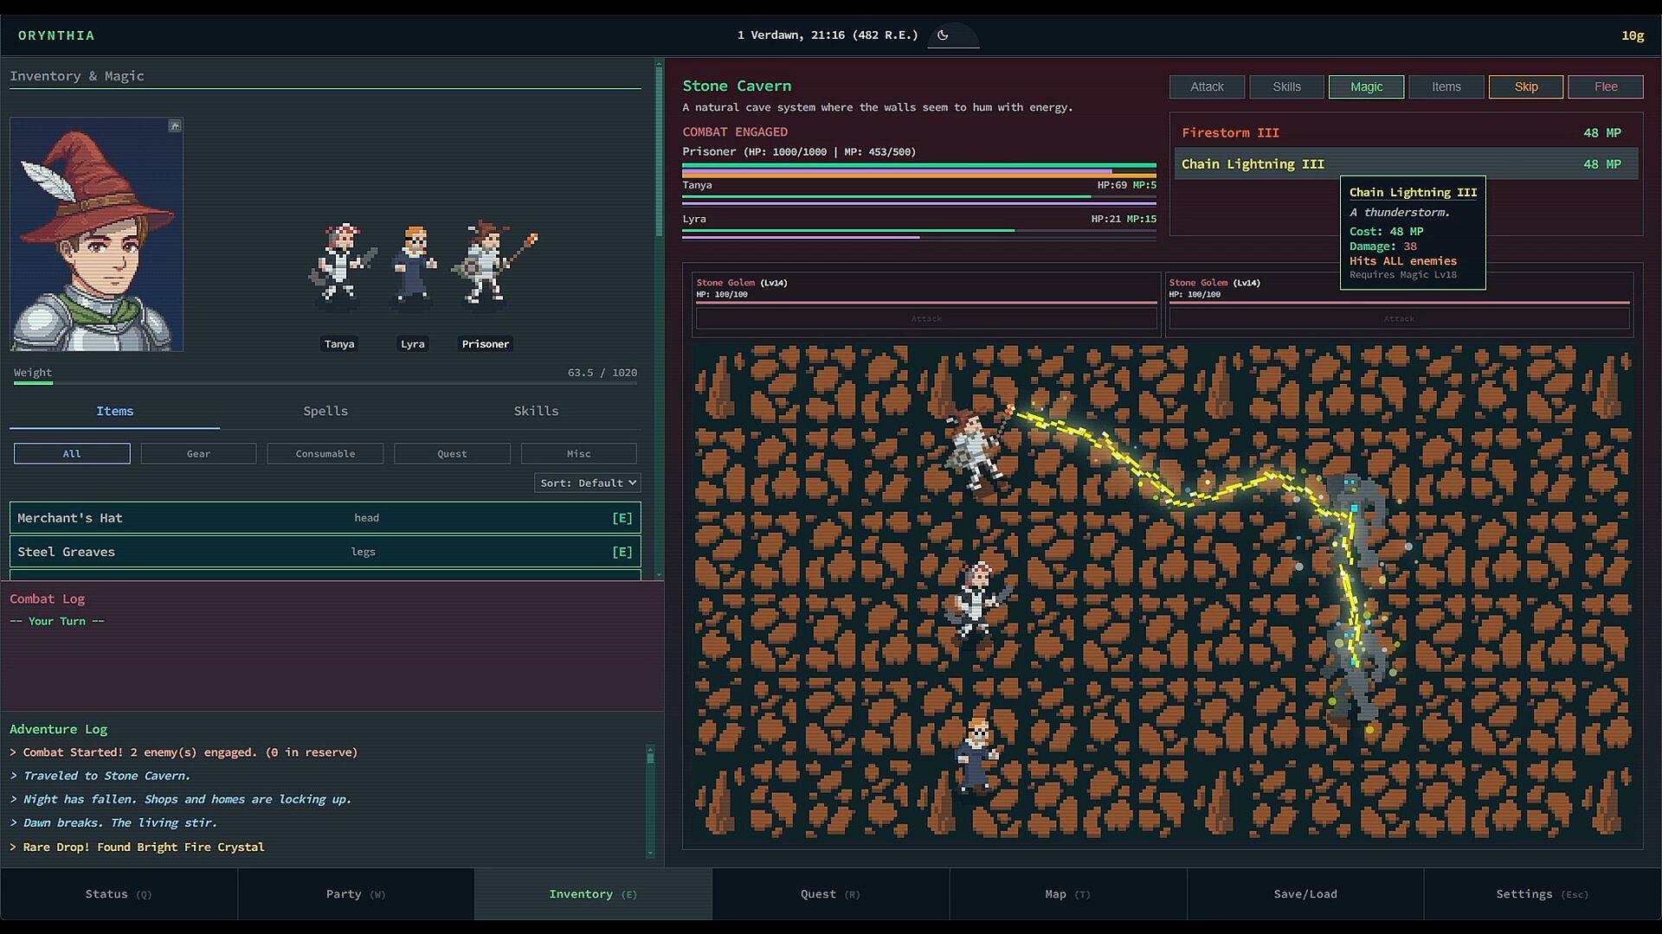Switch to the Spells tab

point(325,411)
